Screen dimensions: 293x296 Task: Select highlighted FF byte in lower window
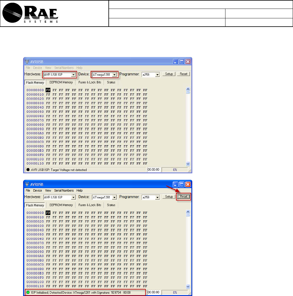point(48,213)
